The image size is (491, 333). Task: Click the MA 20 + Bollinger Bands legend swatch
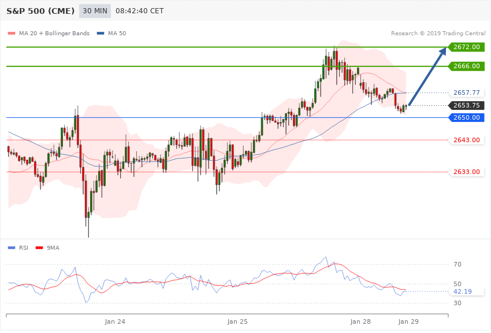(x=12, y=33)
